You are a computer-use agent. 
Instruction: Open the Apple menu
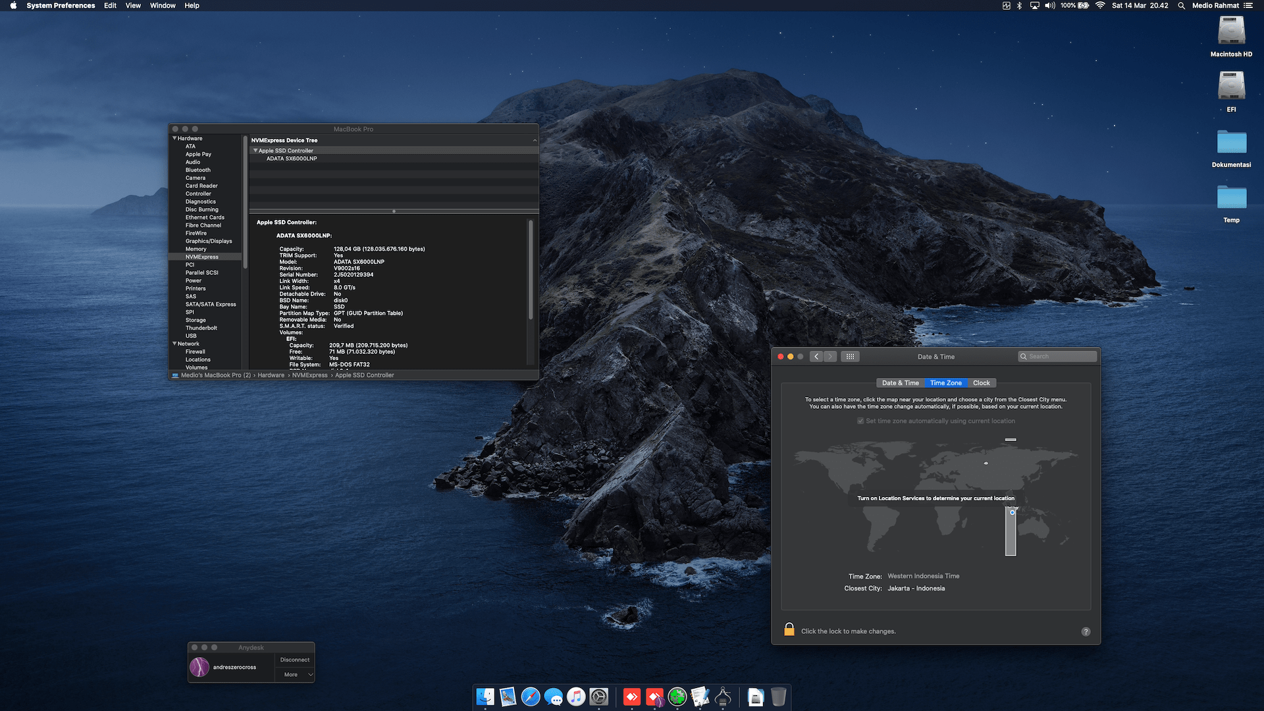[13, 5]
